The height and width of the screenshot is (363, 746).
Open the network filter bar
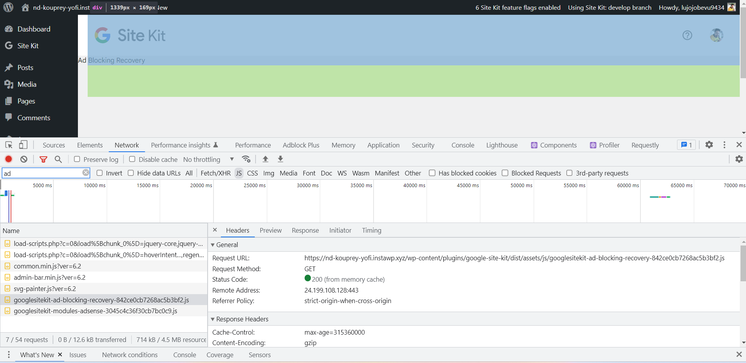pyautogui.click(x=43, y=159)
